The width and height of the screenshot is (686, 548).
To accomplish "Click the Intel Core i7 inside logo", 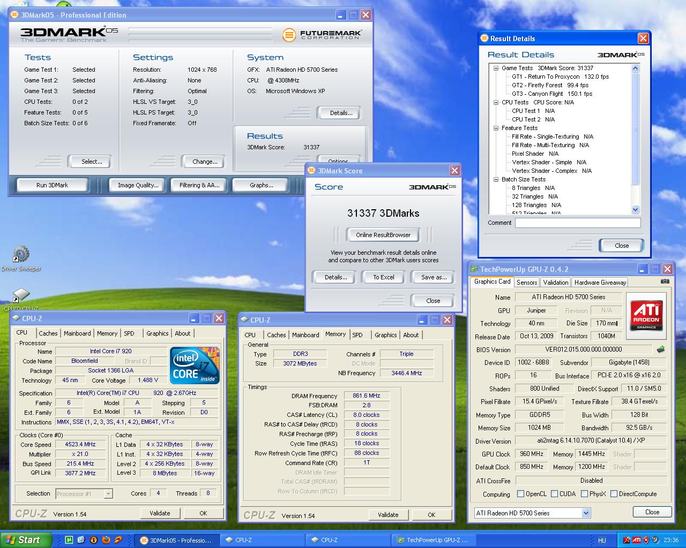I will 195,366.
